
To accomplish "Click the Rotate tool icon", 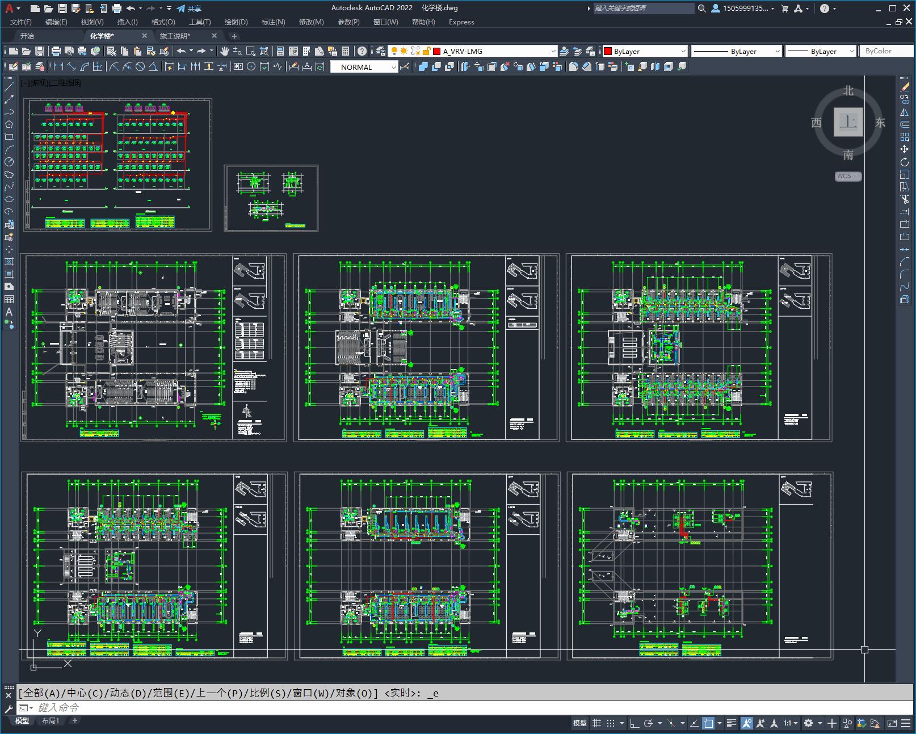I will coord(905,162).
